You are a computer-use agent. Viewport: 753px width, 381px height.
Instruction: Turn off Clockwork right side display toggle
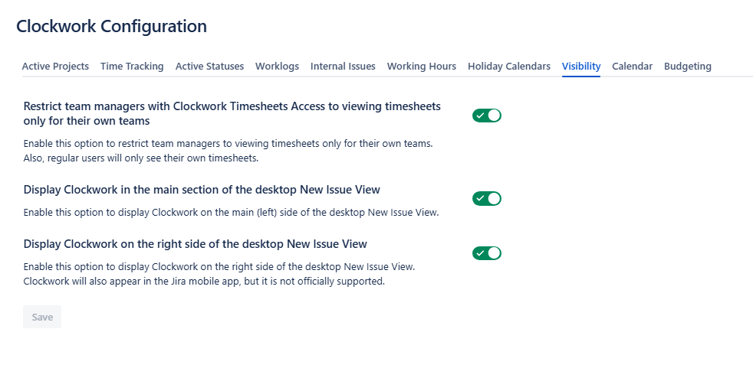(x=487, y=253)
